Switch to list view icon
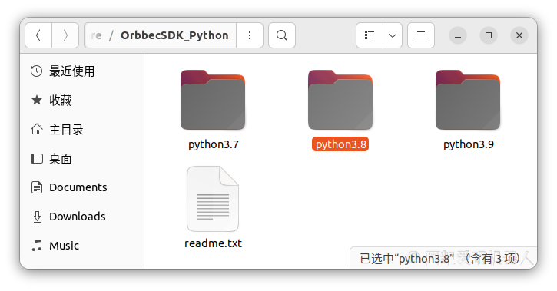The image size is (557, 291). (370, 35)
